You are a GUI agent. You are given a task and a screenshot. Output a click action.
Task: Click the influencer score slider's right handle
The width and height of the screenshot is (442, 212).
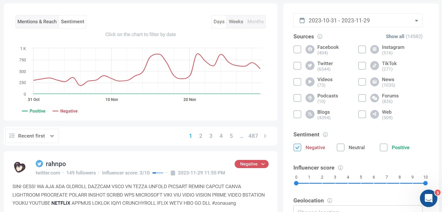425,183
